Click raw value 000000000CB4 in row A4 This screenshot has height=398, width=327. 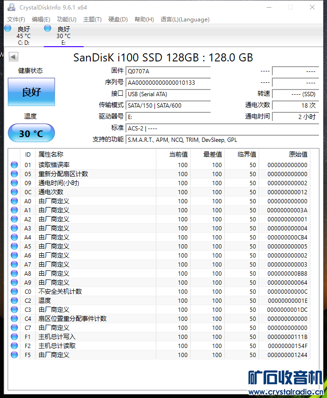click(287, 238)
